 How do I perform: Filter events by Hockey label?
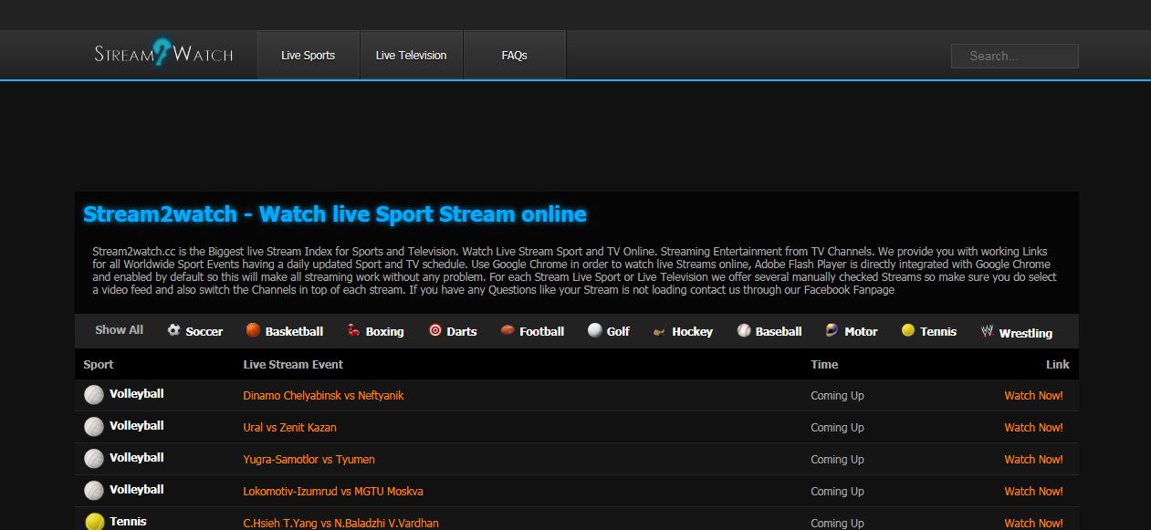692,331
